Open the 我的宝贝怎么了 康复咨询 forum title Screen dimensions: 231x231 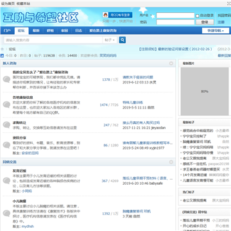tap(40, 72)
